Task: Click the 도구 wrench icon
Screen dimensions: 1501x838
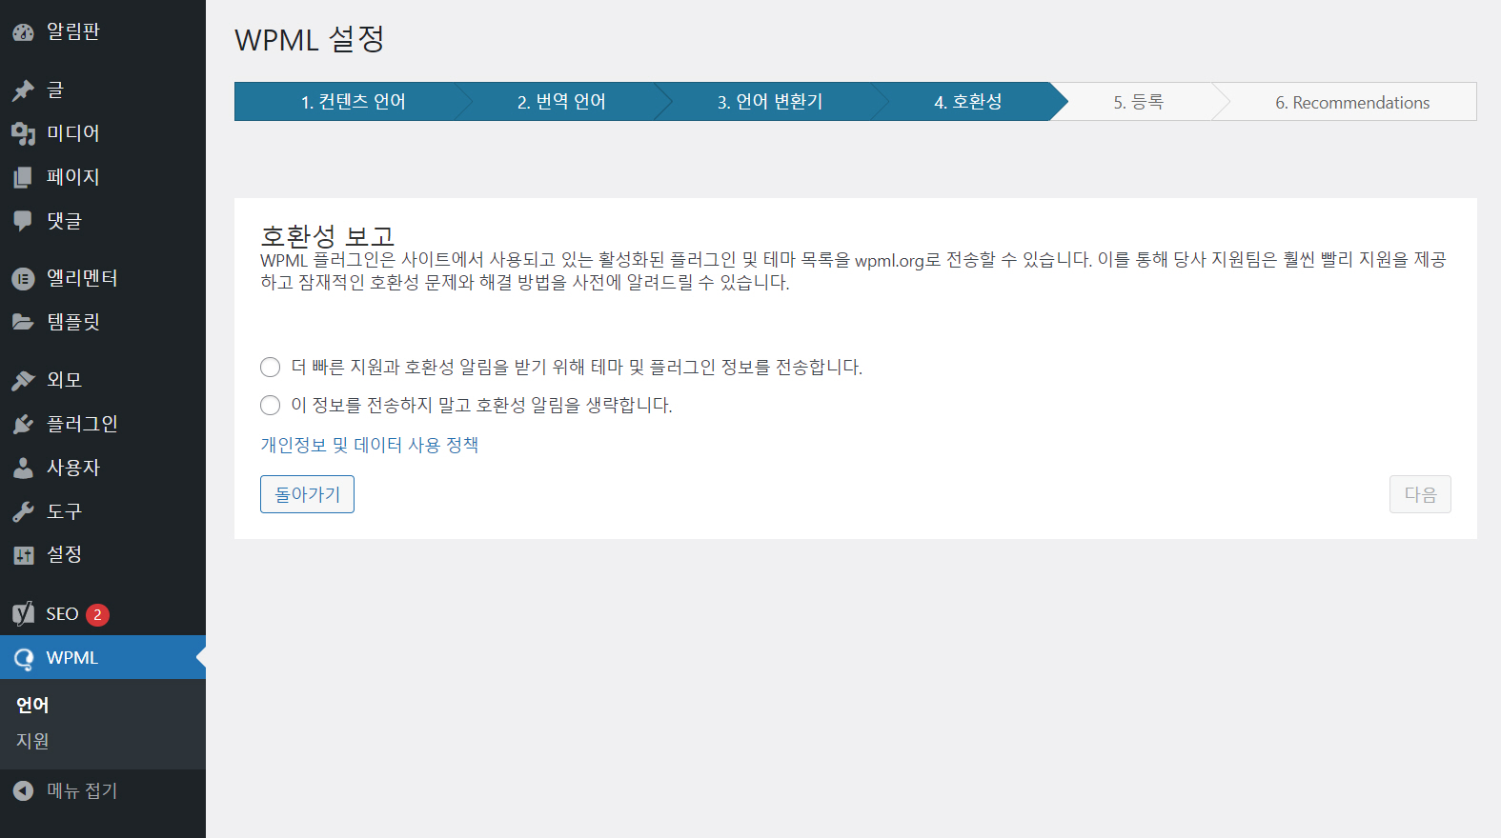Action: click(x=24, y=511)
